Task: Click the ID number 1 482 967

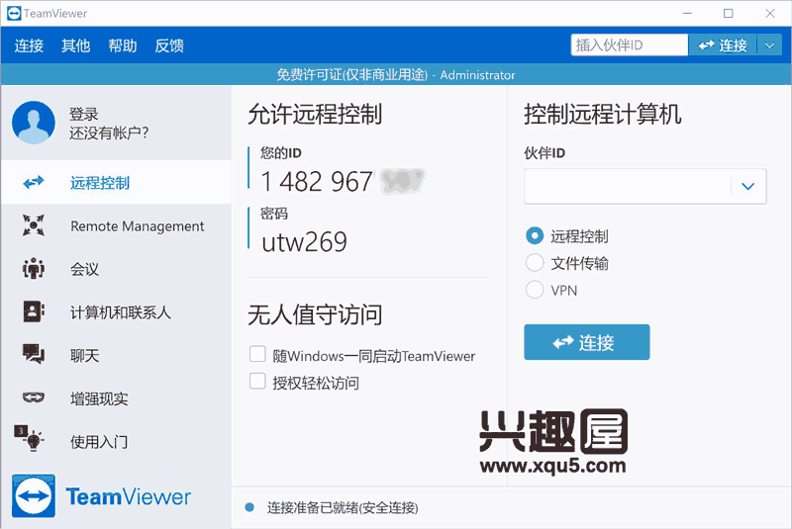Action: [317, 182]
